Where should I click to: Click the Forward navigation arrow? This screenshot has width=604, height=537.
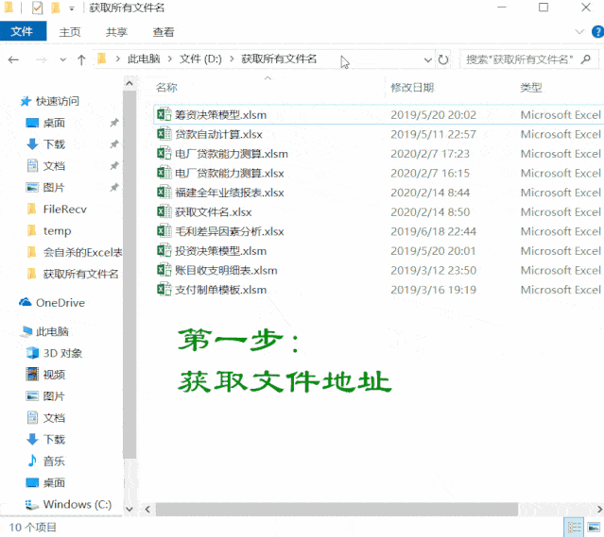[42, 59]
